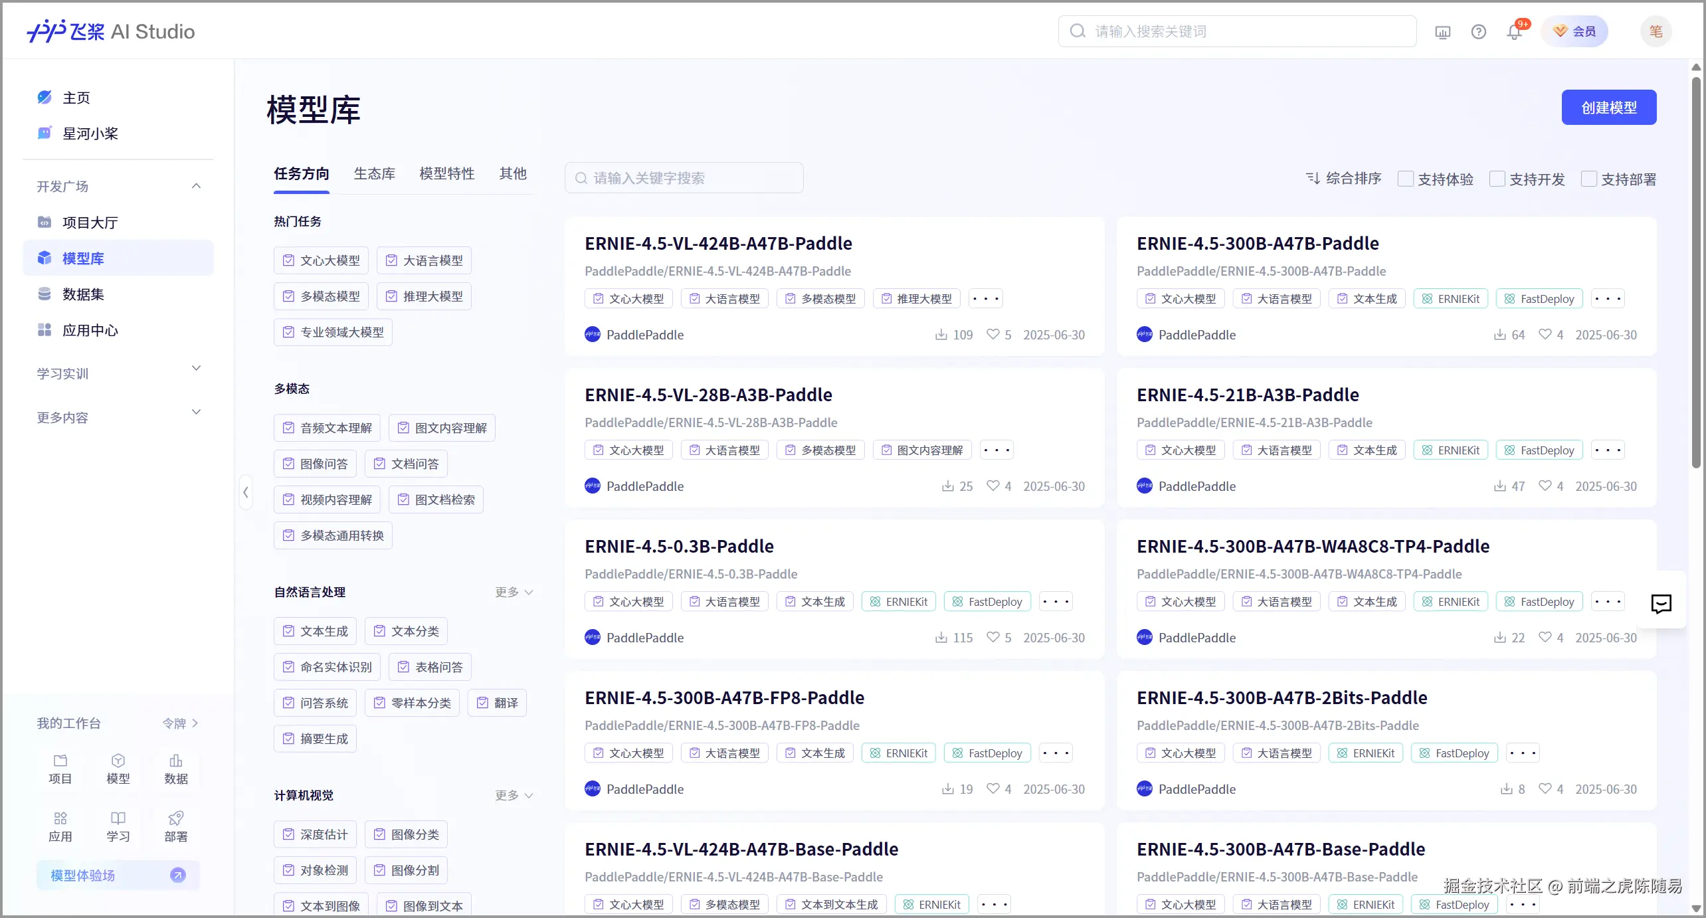Switch to the 模型特性 tab
This screenshot has height=918, width=1706.
[x=446, y=174]
